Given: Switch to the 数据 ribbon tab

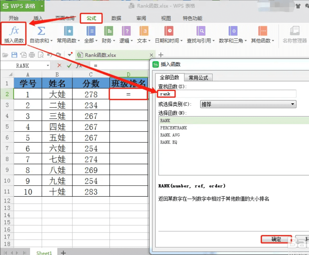Looking at the screenshot, I should coord(116,18).
